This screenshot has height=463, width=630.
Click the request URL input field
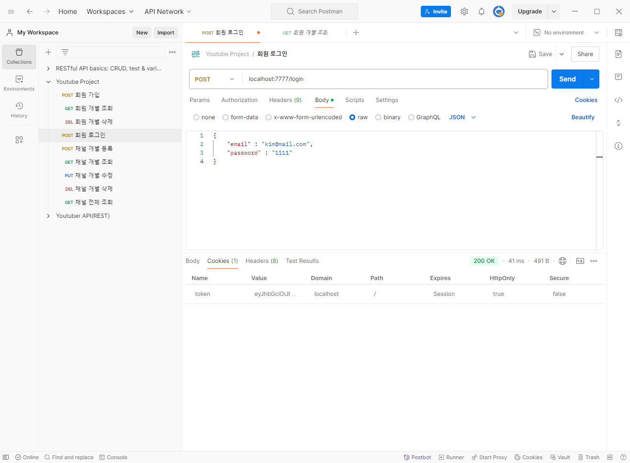click(395, 79)
